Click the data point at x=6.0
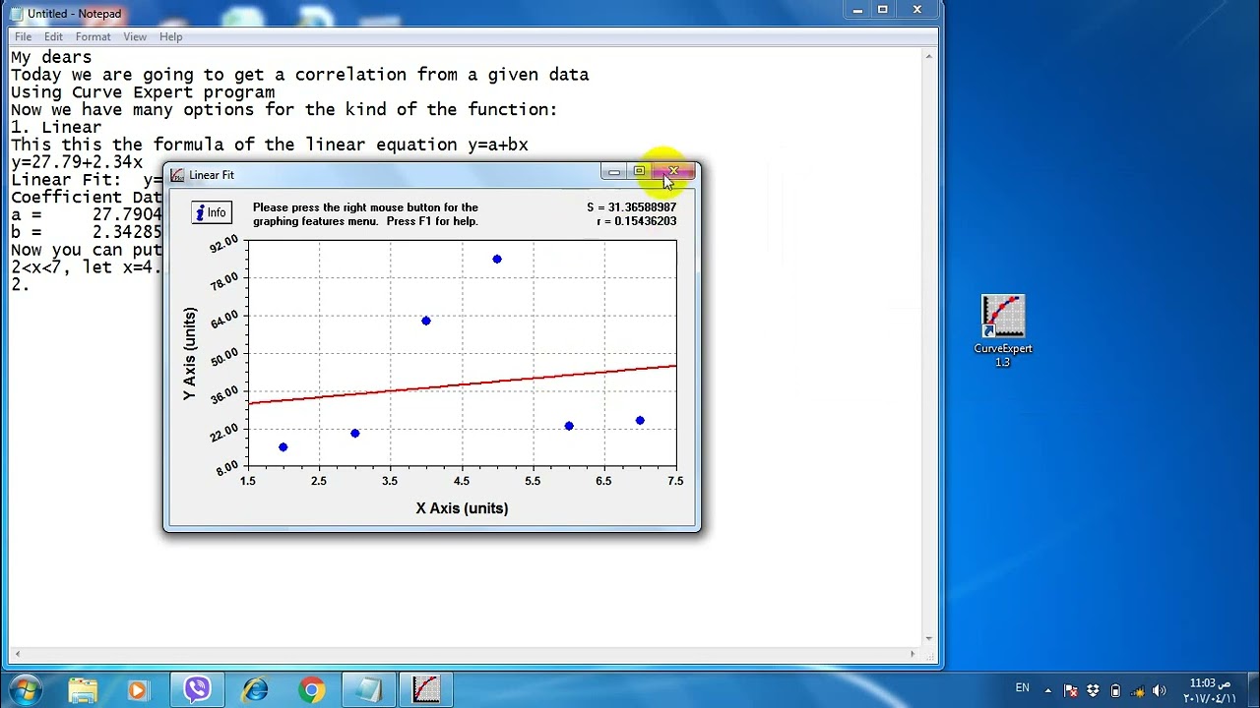Viewport: 1260px width, 708px height. pyautogui.click(x=569, y=426)
